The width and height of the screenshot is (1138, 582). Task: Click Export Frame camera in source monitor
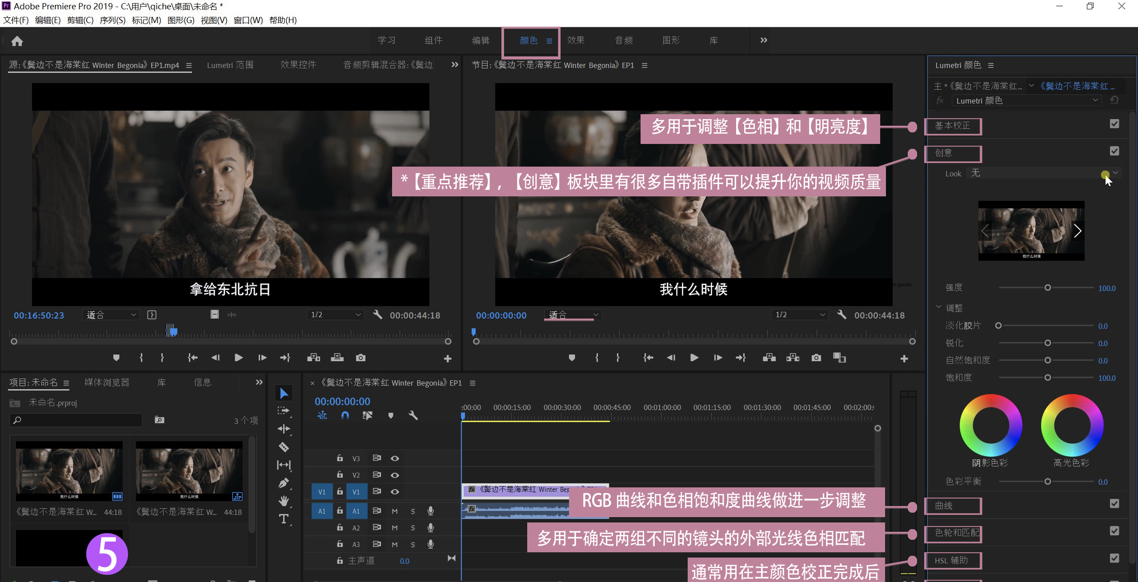pos(361,358)
